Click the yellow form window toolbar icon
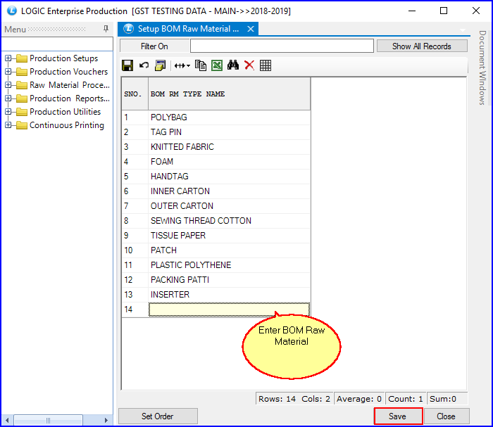493x427 pixels. pyautogui.click(x=161, y=65)
